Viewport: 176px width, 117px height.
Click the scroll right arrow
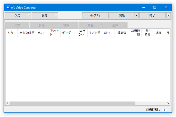[x=168, y=103]
